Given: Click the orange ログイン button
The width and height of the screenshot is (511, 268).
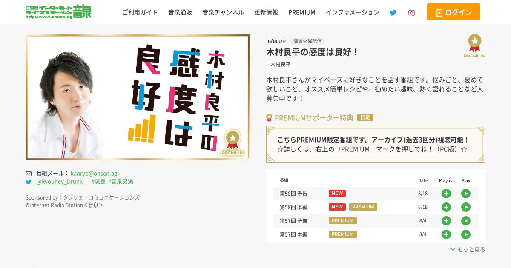Looking at the screenshot, I should tap(454, 12).
